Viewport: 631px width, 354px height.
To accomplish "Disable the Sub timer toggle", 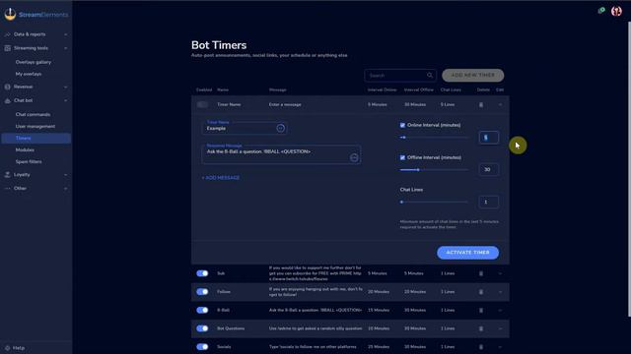I will point(202,273).
